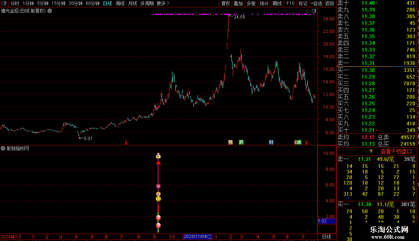
Task: Click the 返回 back button
Action: pos(330,3)
